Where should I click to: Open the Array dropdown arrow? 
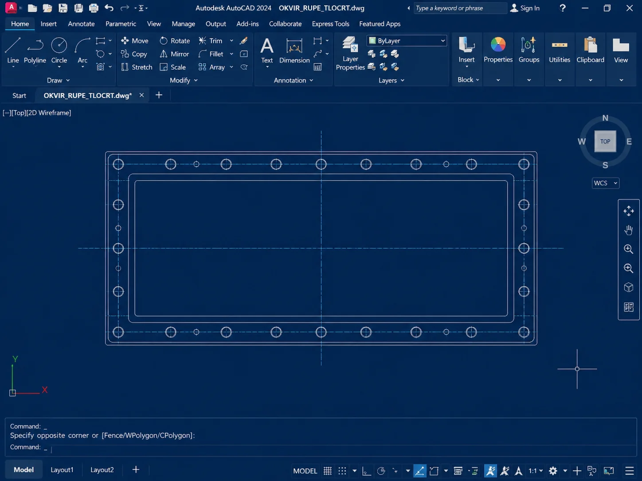tap(231, 67)
